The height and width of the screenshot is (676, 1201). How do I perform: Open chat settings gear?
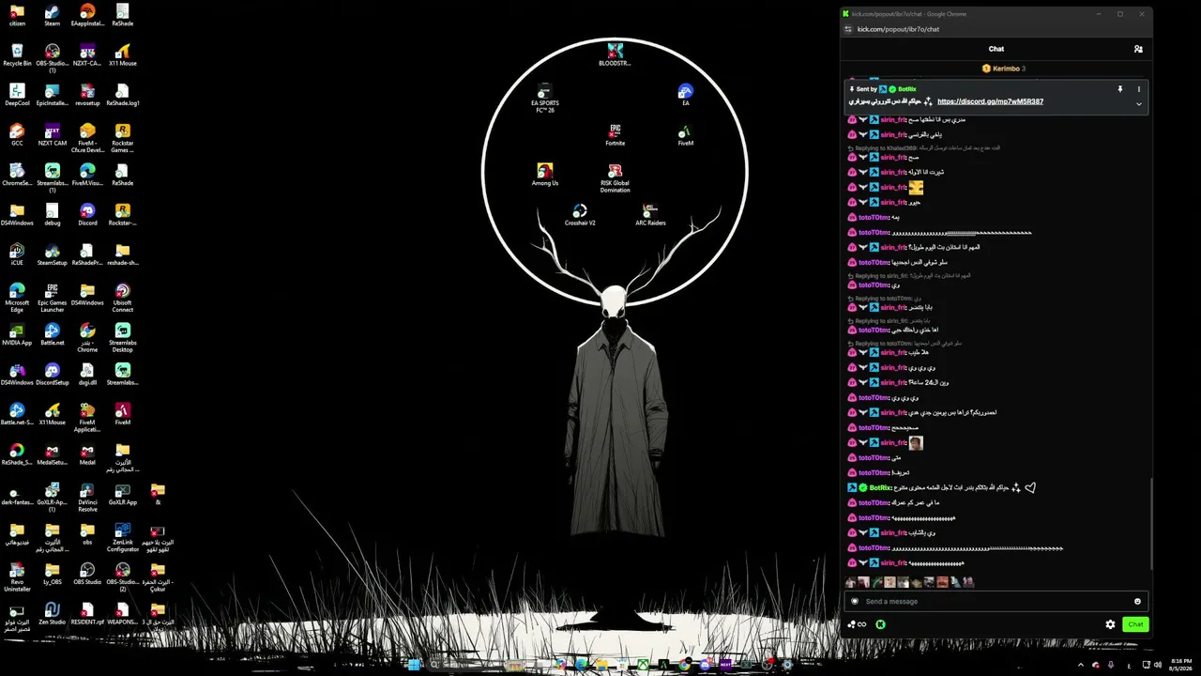[x=1110, y=624]
